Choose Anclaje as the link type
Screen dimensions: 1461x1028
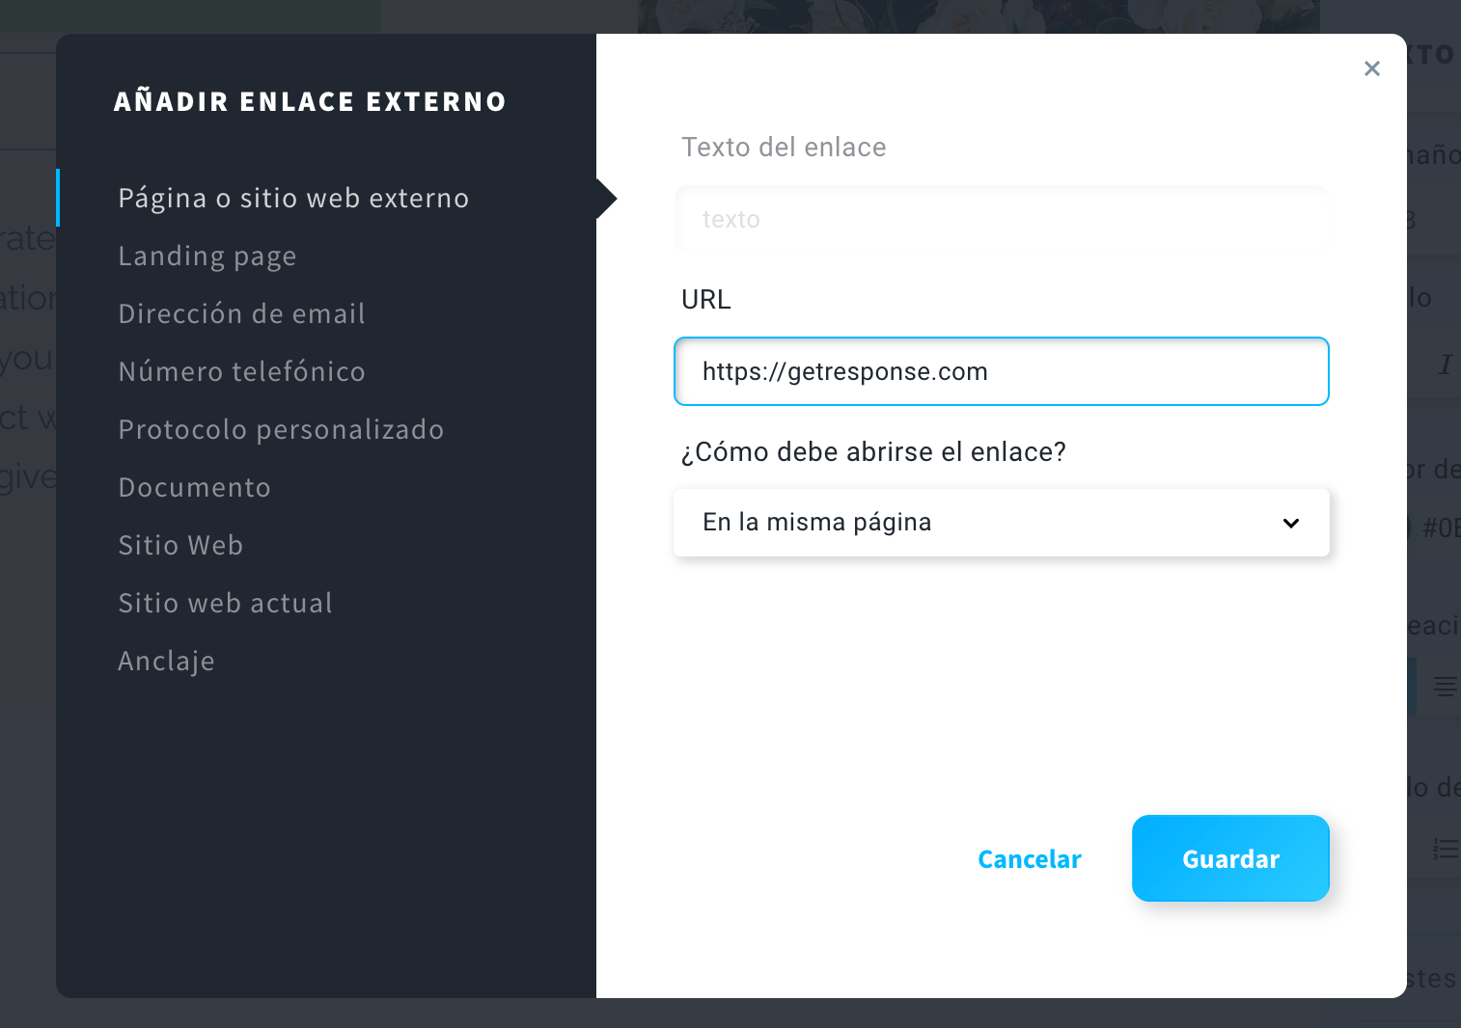[x=166, y=661]
